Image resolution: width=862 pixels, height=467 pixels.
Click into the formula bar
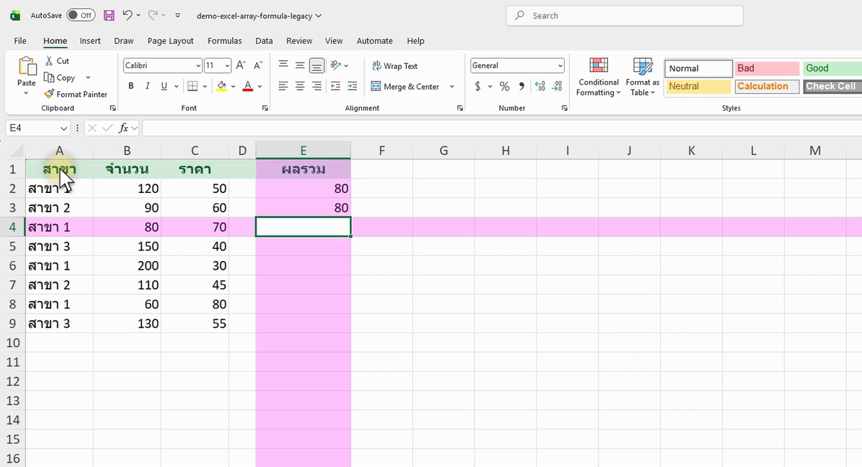pos(501,128)
